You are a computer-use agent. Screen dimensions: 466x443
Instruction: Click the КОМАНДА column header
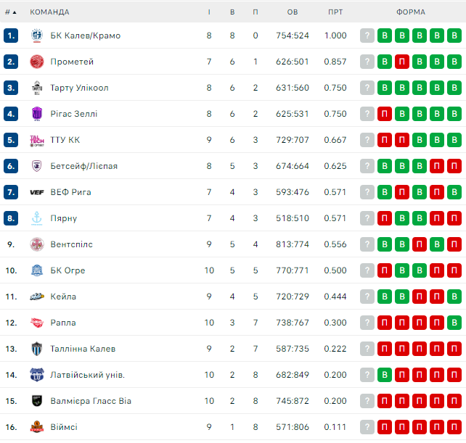point(50,12)
